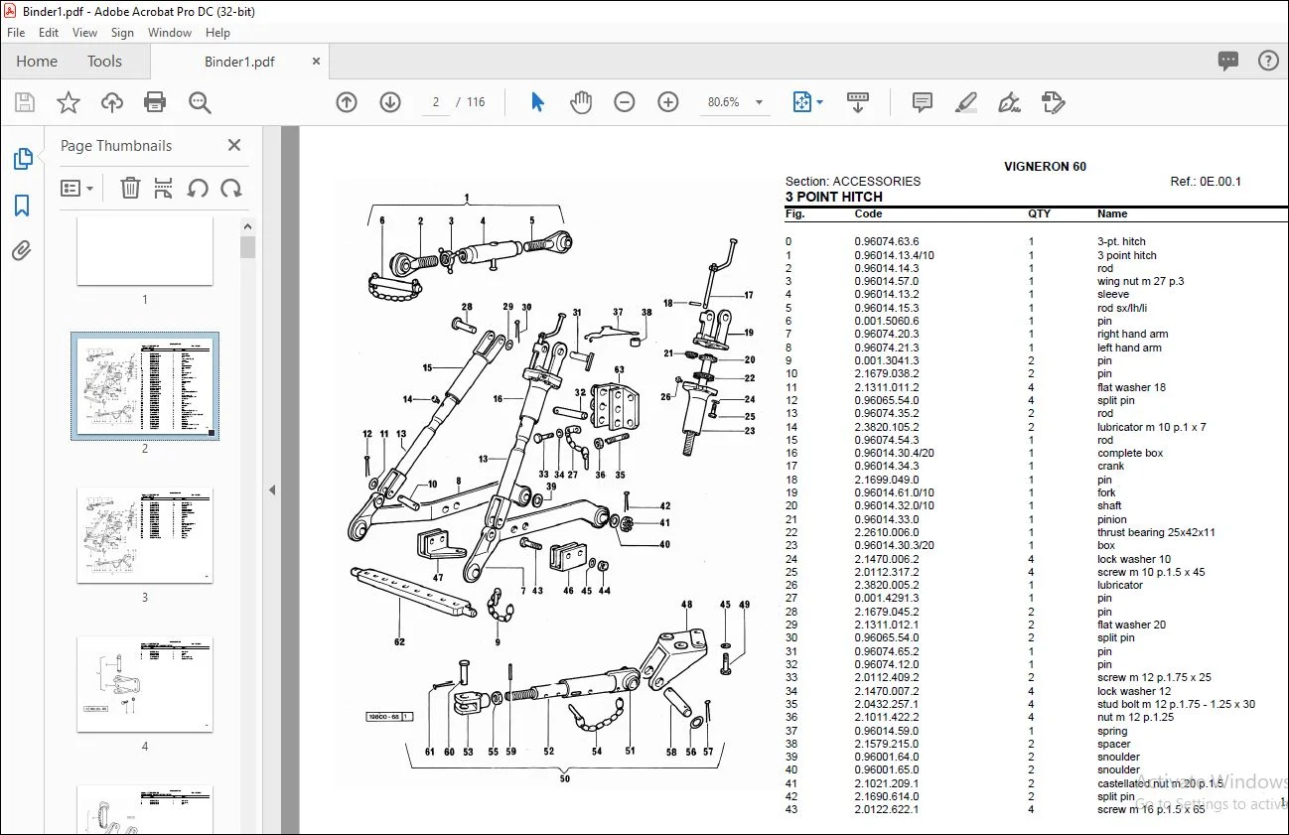
Task: Zoom in with the plus button
Action: tap(668, 102)
